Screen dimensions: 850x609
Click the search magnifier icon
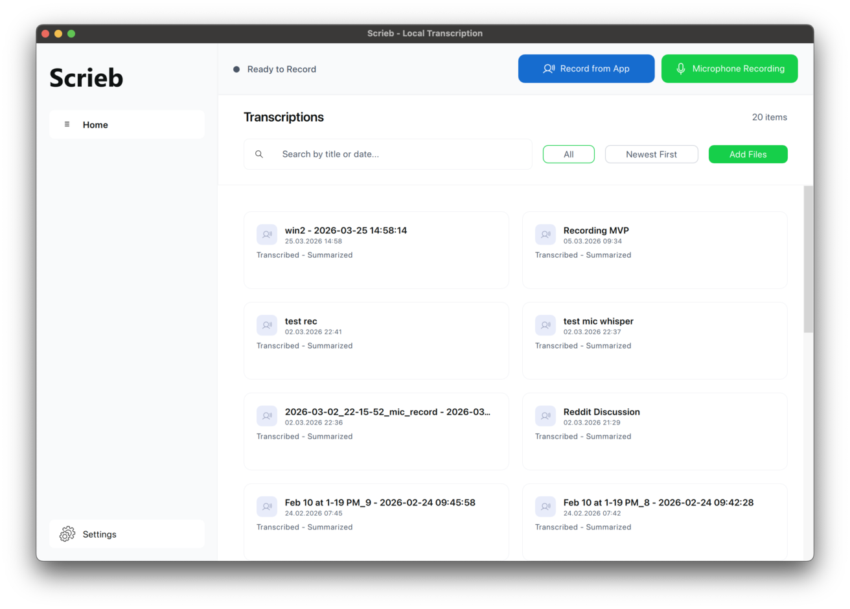pos(259,154)
